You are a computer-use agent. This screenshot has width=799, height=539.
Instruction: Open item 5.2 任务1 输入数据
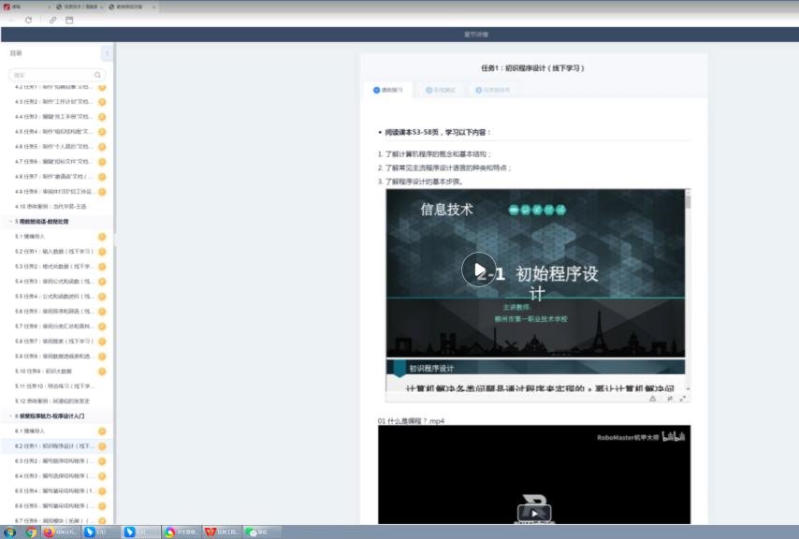pos(53,252)
